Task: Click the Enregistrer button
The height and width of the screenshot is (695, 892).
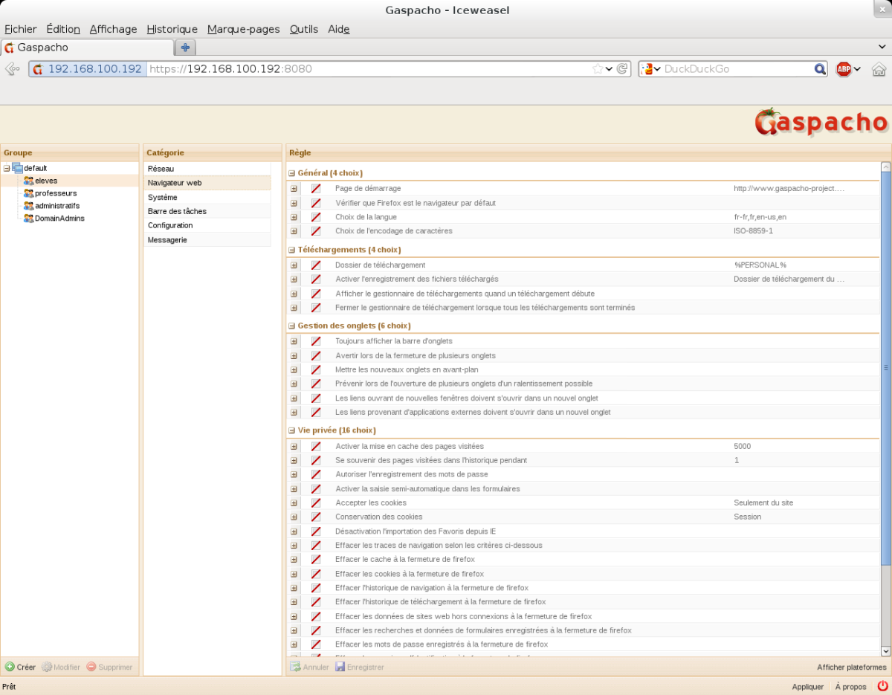Action: pyautogui.click(x=360, y=667)
